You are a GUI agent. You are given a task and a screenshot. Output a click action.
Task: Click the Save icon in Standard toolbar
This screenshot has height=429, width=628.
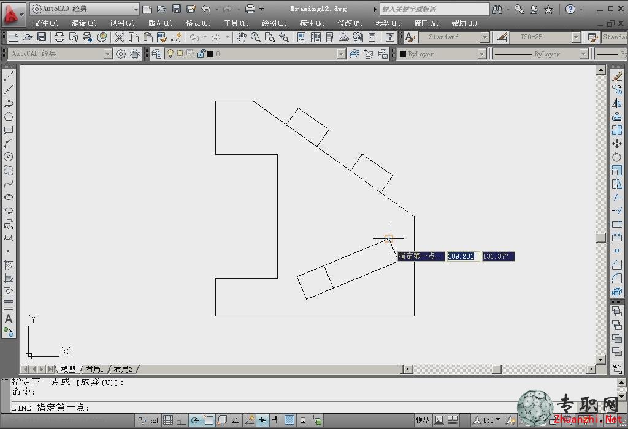pyautogui.click(x=42, y=37)
